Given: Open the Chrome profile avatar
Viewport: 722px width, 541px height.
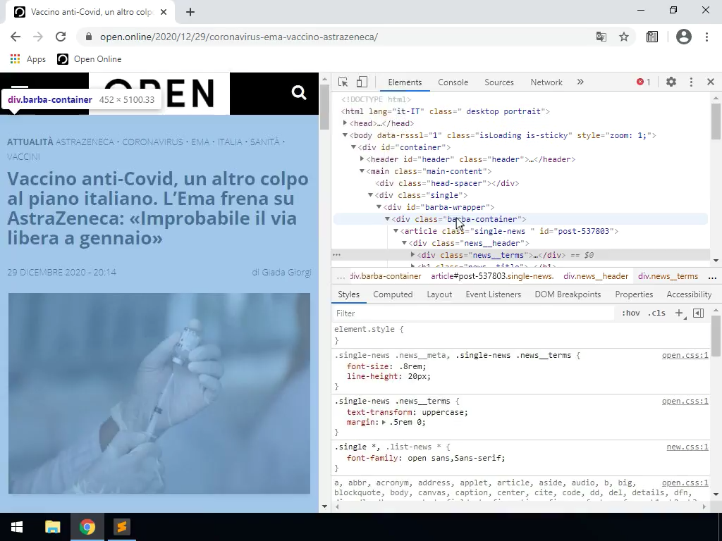Looking at the screenshot, I should 684,37.
